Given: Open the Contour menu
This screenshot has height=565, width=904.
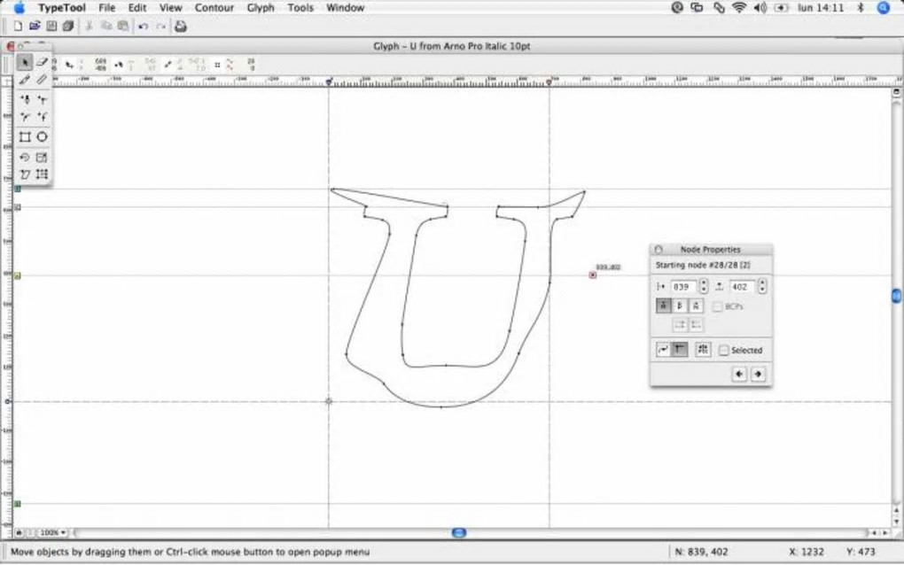Looking at the screenshot, I should click(x=214, y=8).
